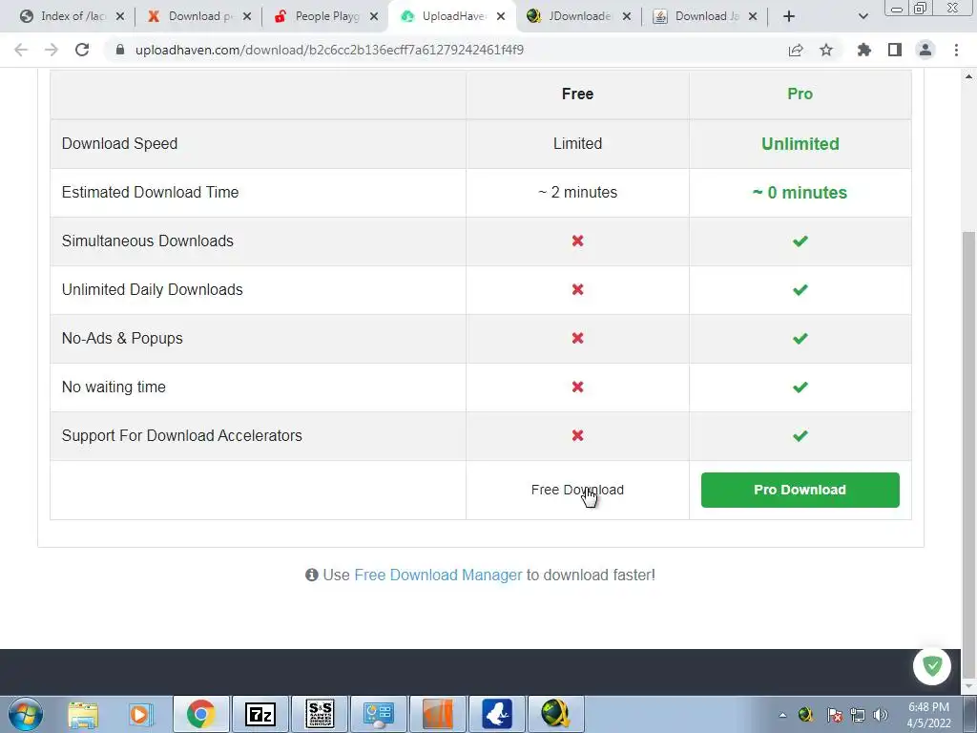
Task: Show hidden tray icons arrow
Action: 782,715
